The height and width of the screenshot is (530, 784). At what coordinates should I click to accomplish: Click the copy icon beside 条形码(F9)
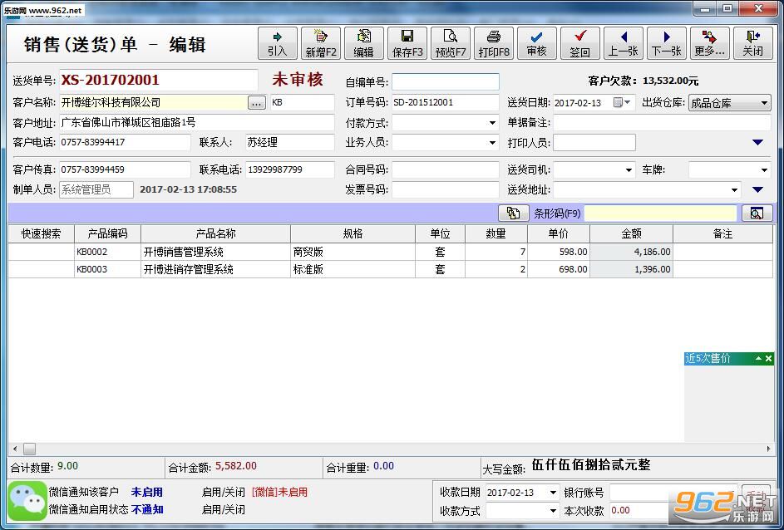514,213
